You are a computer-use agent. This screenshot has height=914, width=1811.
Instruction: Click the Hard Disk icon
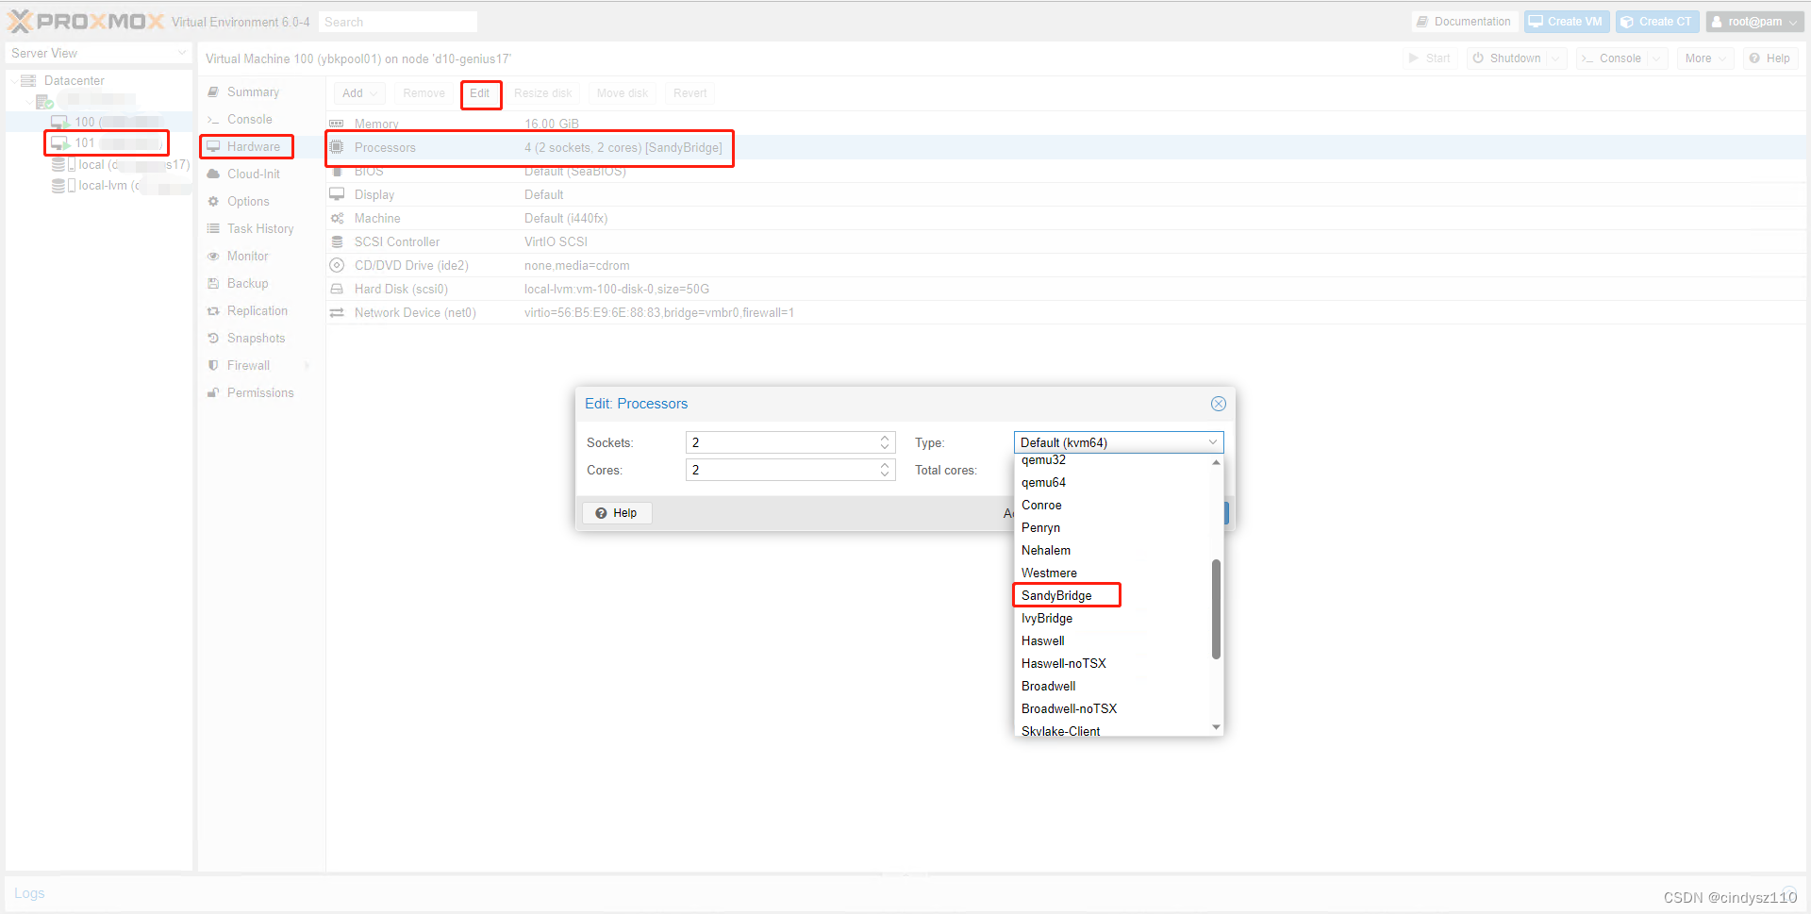pyautogui.click(x=337, y=289)
